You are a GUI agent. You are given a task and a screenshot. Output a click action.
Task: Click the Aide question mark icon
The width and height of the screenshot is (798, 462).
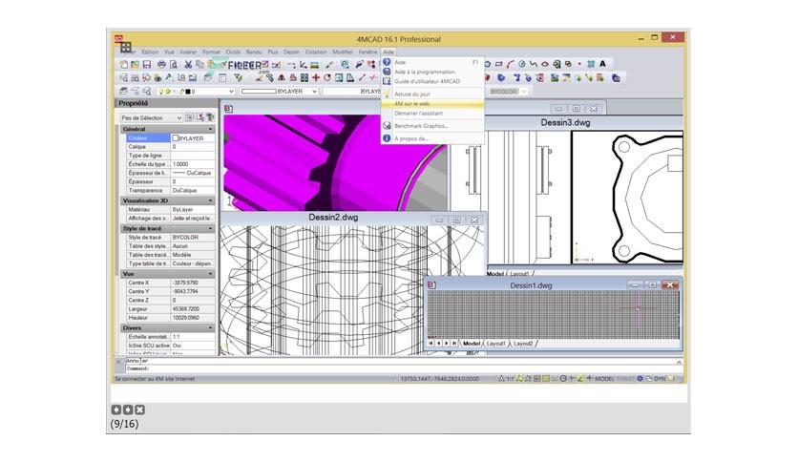pyautogui.click(x=387, y=62)
